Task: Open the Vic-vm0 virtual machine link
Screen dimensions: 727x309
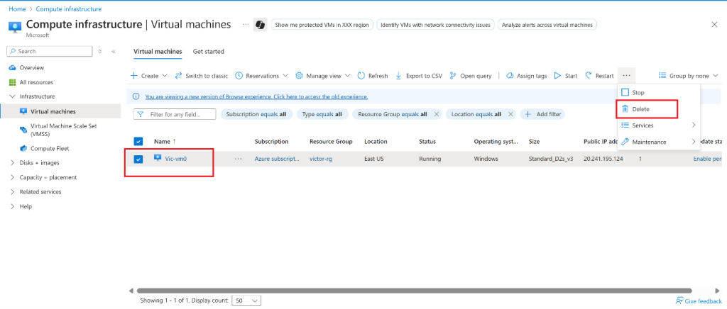Action: click(176, 159)
